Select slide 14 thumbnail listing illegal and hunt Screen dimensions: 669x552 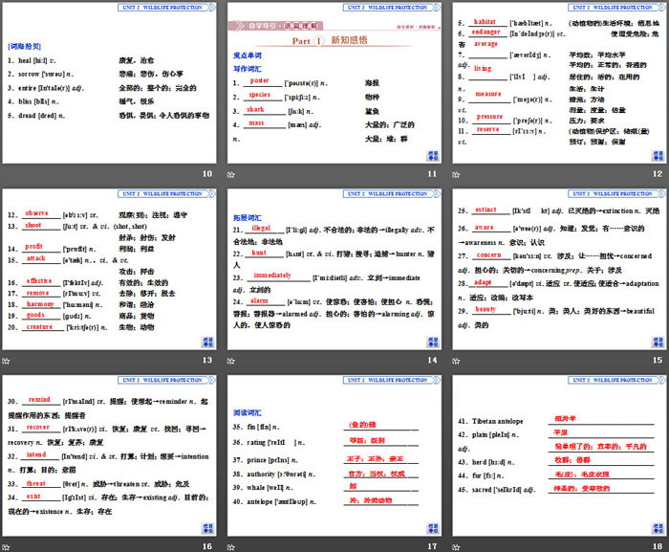pos(334,269)
